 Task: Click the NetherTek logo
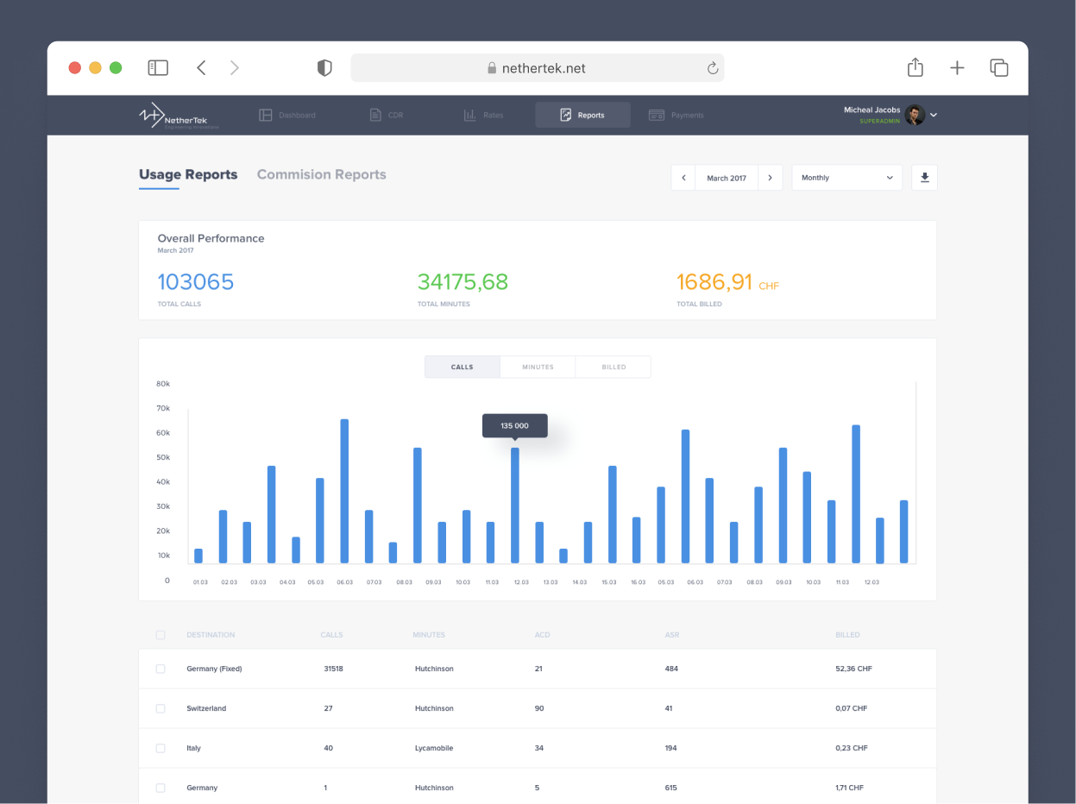coord(179,116)
